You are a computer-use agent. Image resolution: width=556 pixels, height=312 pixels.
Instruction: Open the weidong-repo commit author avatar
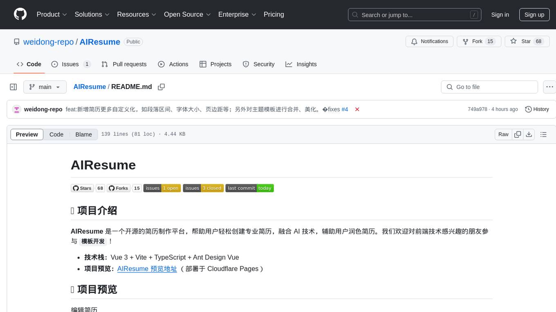(x=17, y=109)
